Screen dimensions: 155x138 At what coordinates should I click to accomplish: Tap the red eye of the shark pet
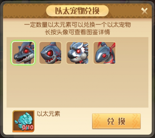[49, 53]
